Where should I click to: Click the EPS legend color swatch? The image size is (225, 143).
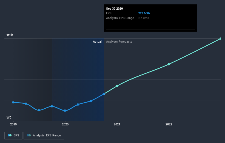(x=10, y=135)
